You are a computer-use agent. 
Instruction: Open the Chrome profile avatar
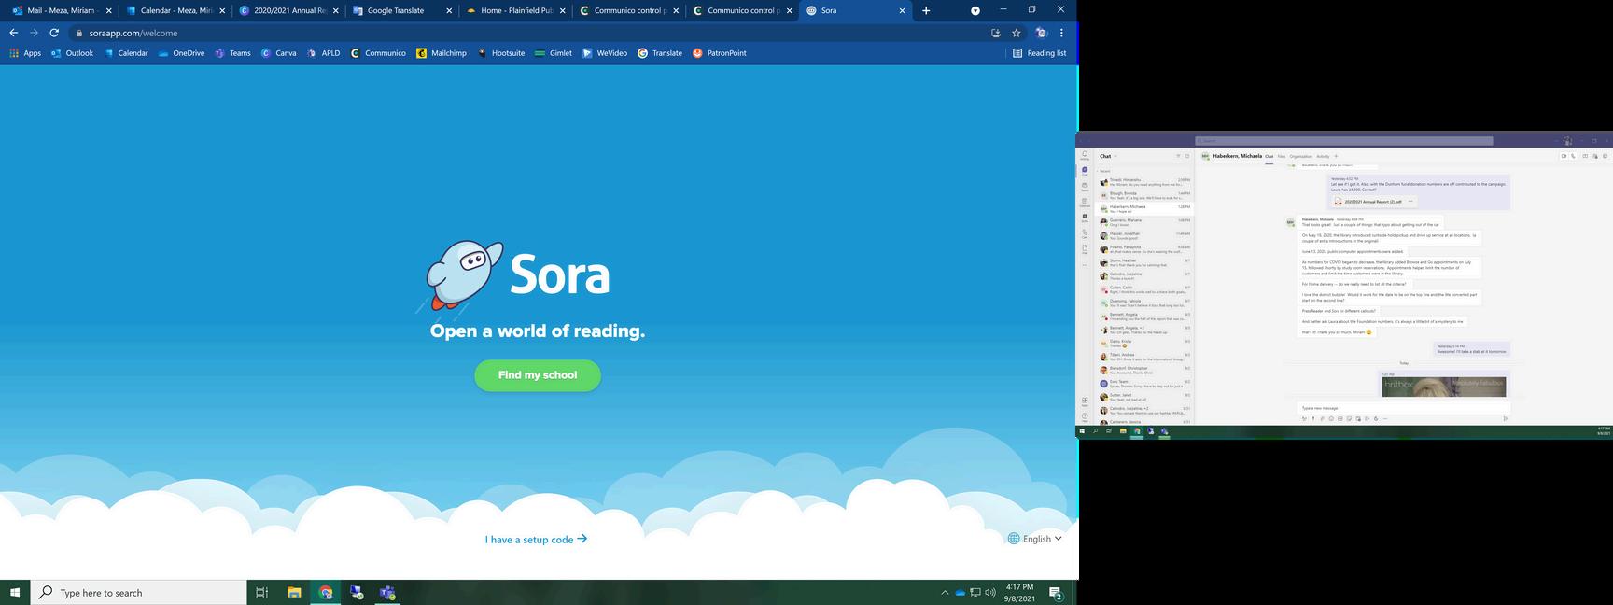[1042, 33]
